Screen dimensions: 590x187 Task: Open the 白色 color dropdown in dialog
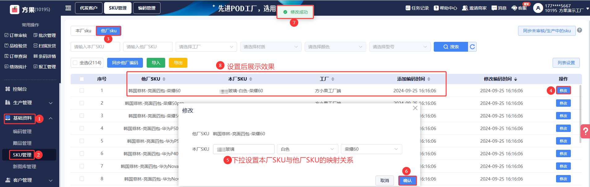click(308, 149)
